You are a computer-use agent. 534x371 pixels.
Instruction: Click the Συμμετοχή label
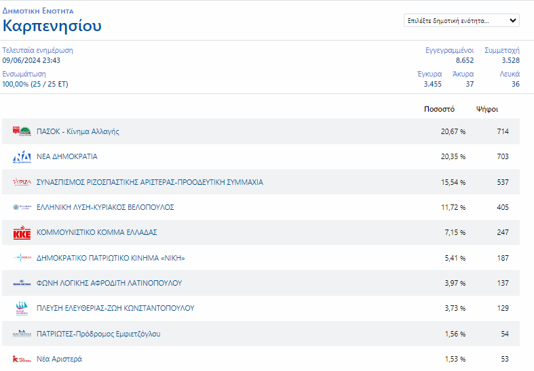tap(502, 50)
